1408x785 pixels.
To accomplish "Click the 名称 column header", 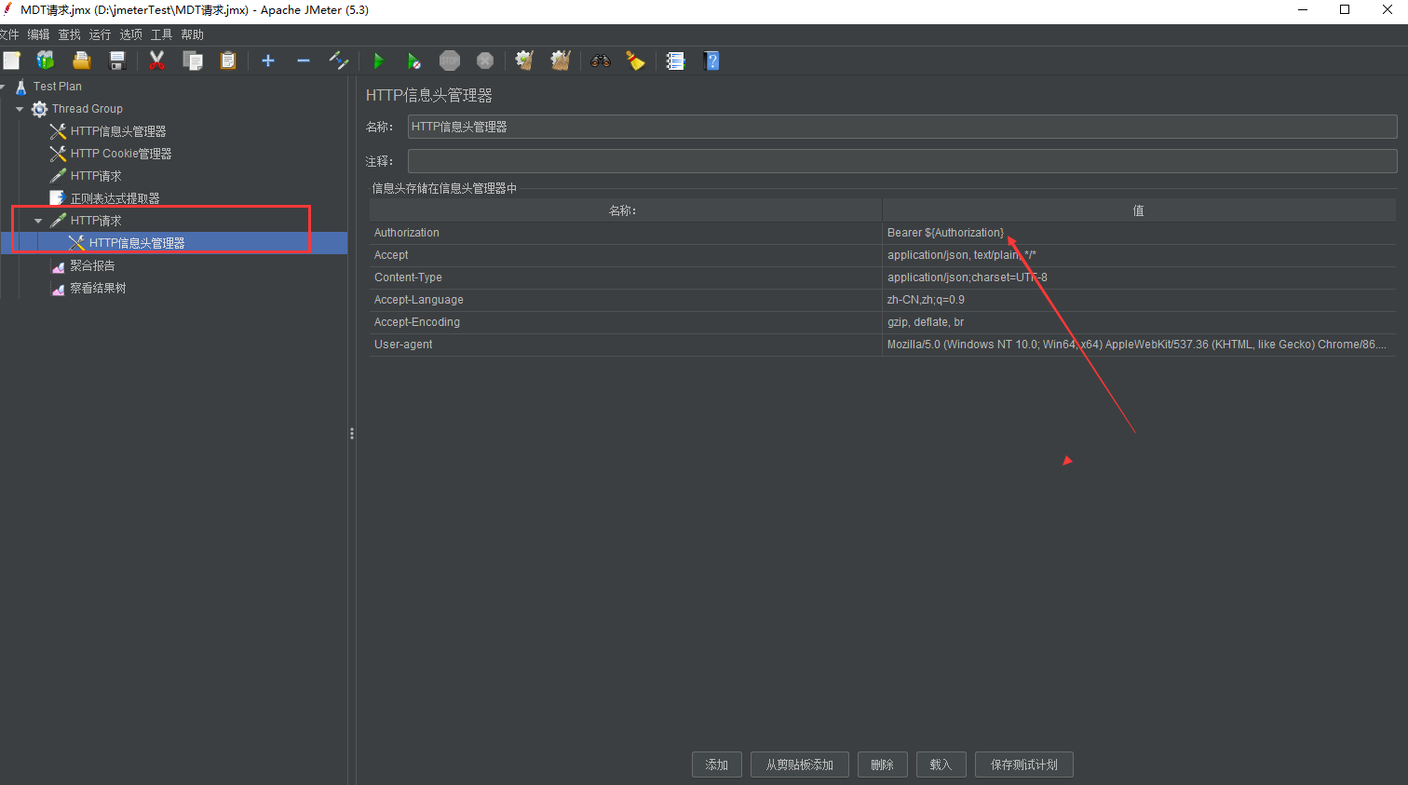I will click(625, 210).
